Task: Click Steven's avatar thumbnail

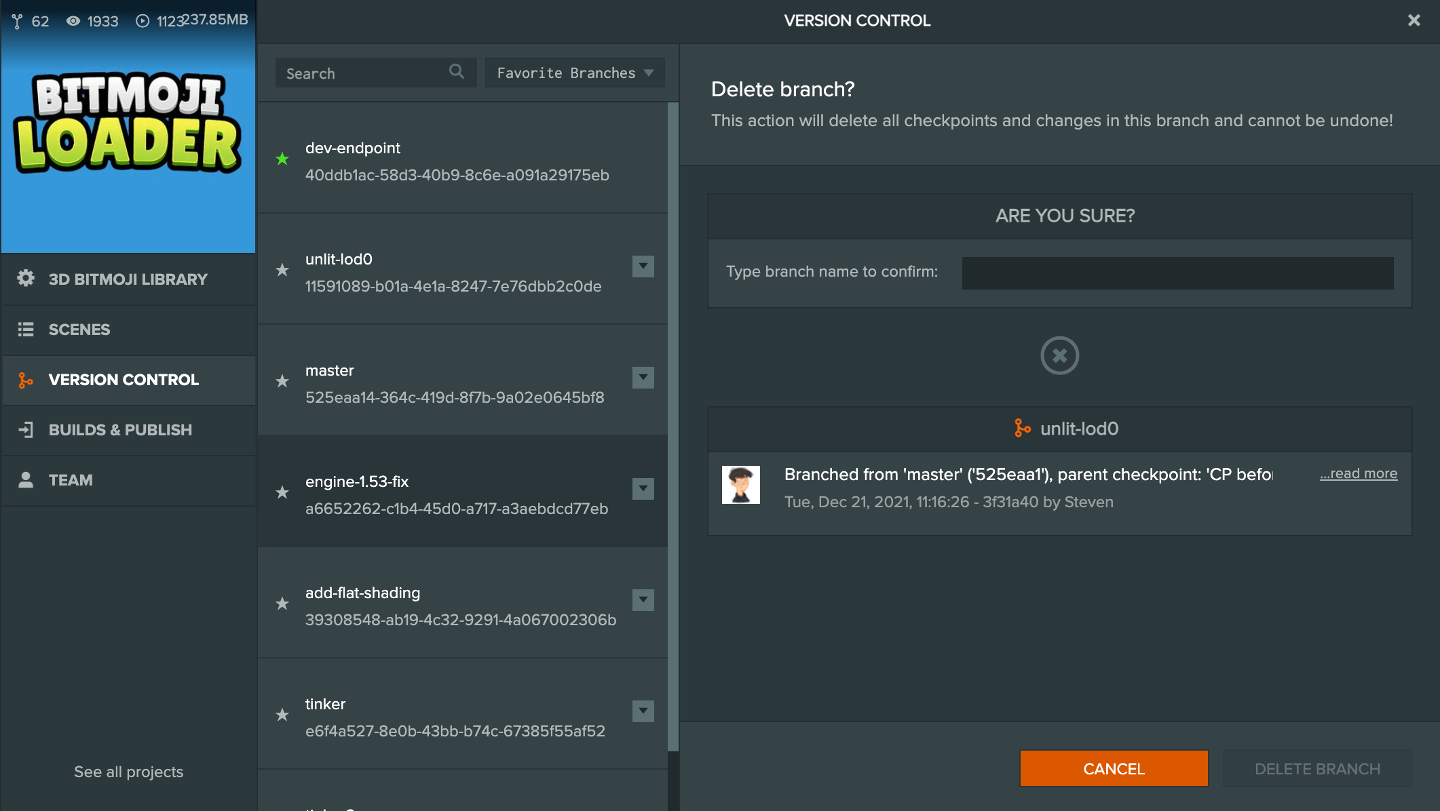Action: (740, 485)
